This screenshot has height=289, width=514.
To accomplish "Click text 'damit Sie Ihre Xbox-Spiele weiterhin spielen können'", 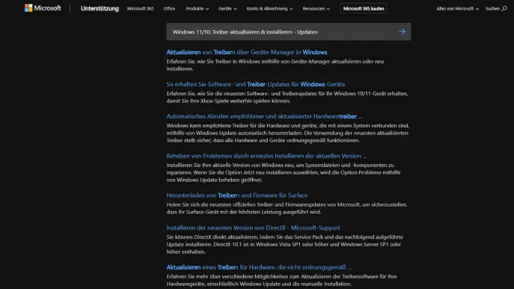I will point(228,101).
